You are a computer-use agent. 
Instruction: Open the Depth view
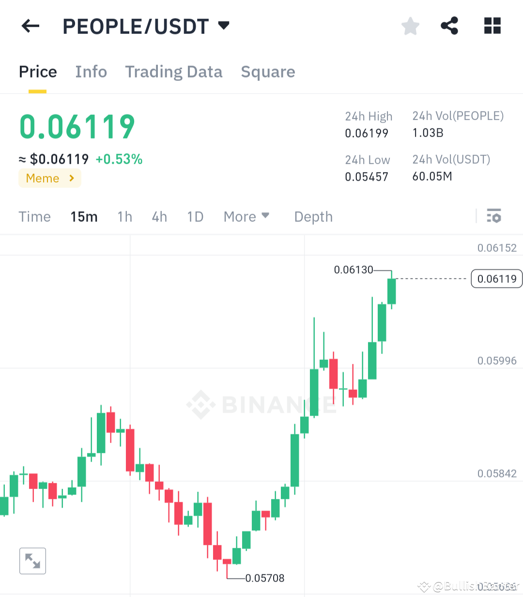click(313, 216)
